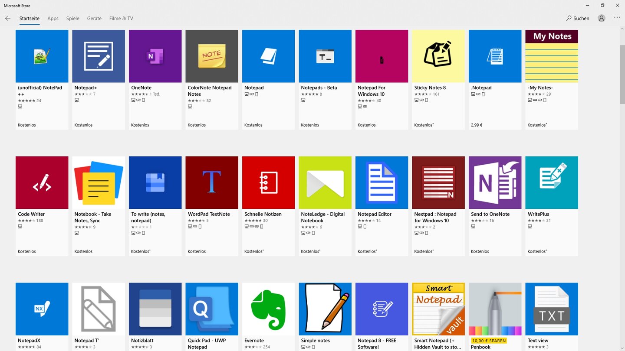This screenshot has height=351, width=625.
Task: Go to the Filme & TV section
Action: [x=121, y=18]
